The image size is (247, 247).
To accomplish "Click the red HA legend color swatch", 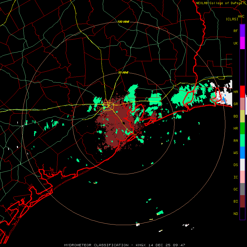I will click(242, 92).
